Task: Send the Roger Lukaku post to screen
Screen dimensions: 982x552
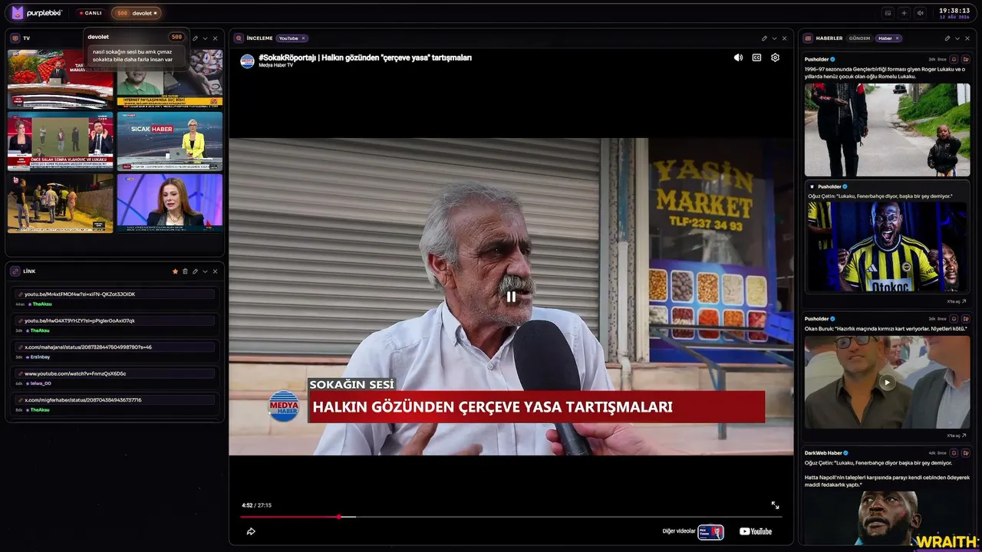Action: coord(966,59)
